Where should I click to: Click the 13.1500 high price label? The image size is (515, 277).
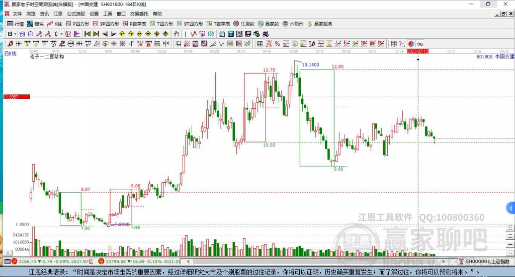click(310, 65)
